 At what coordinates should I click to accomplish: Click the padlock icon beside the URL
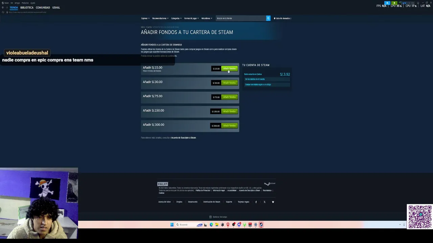[7, 12]
